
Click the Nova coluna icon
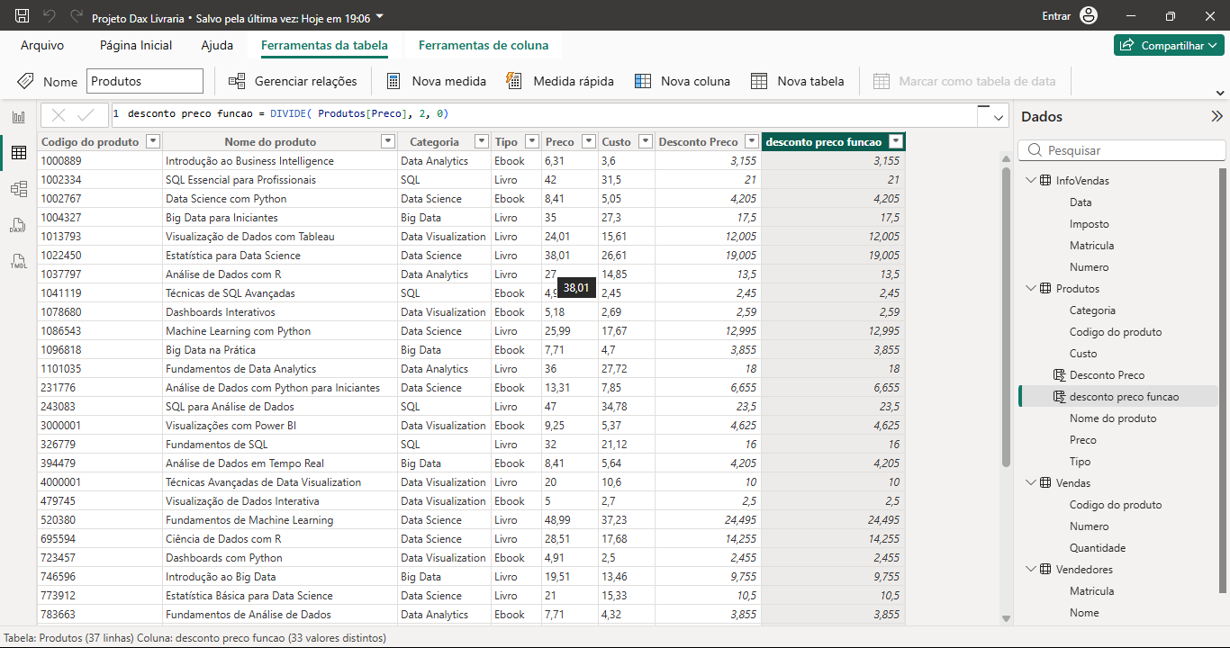643,81
